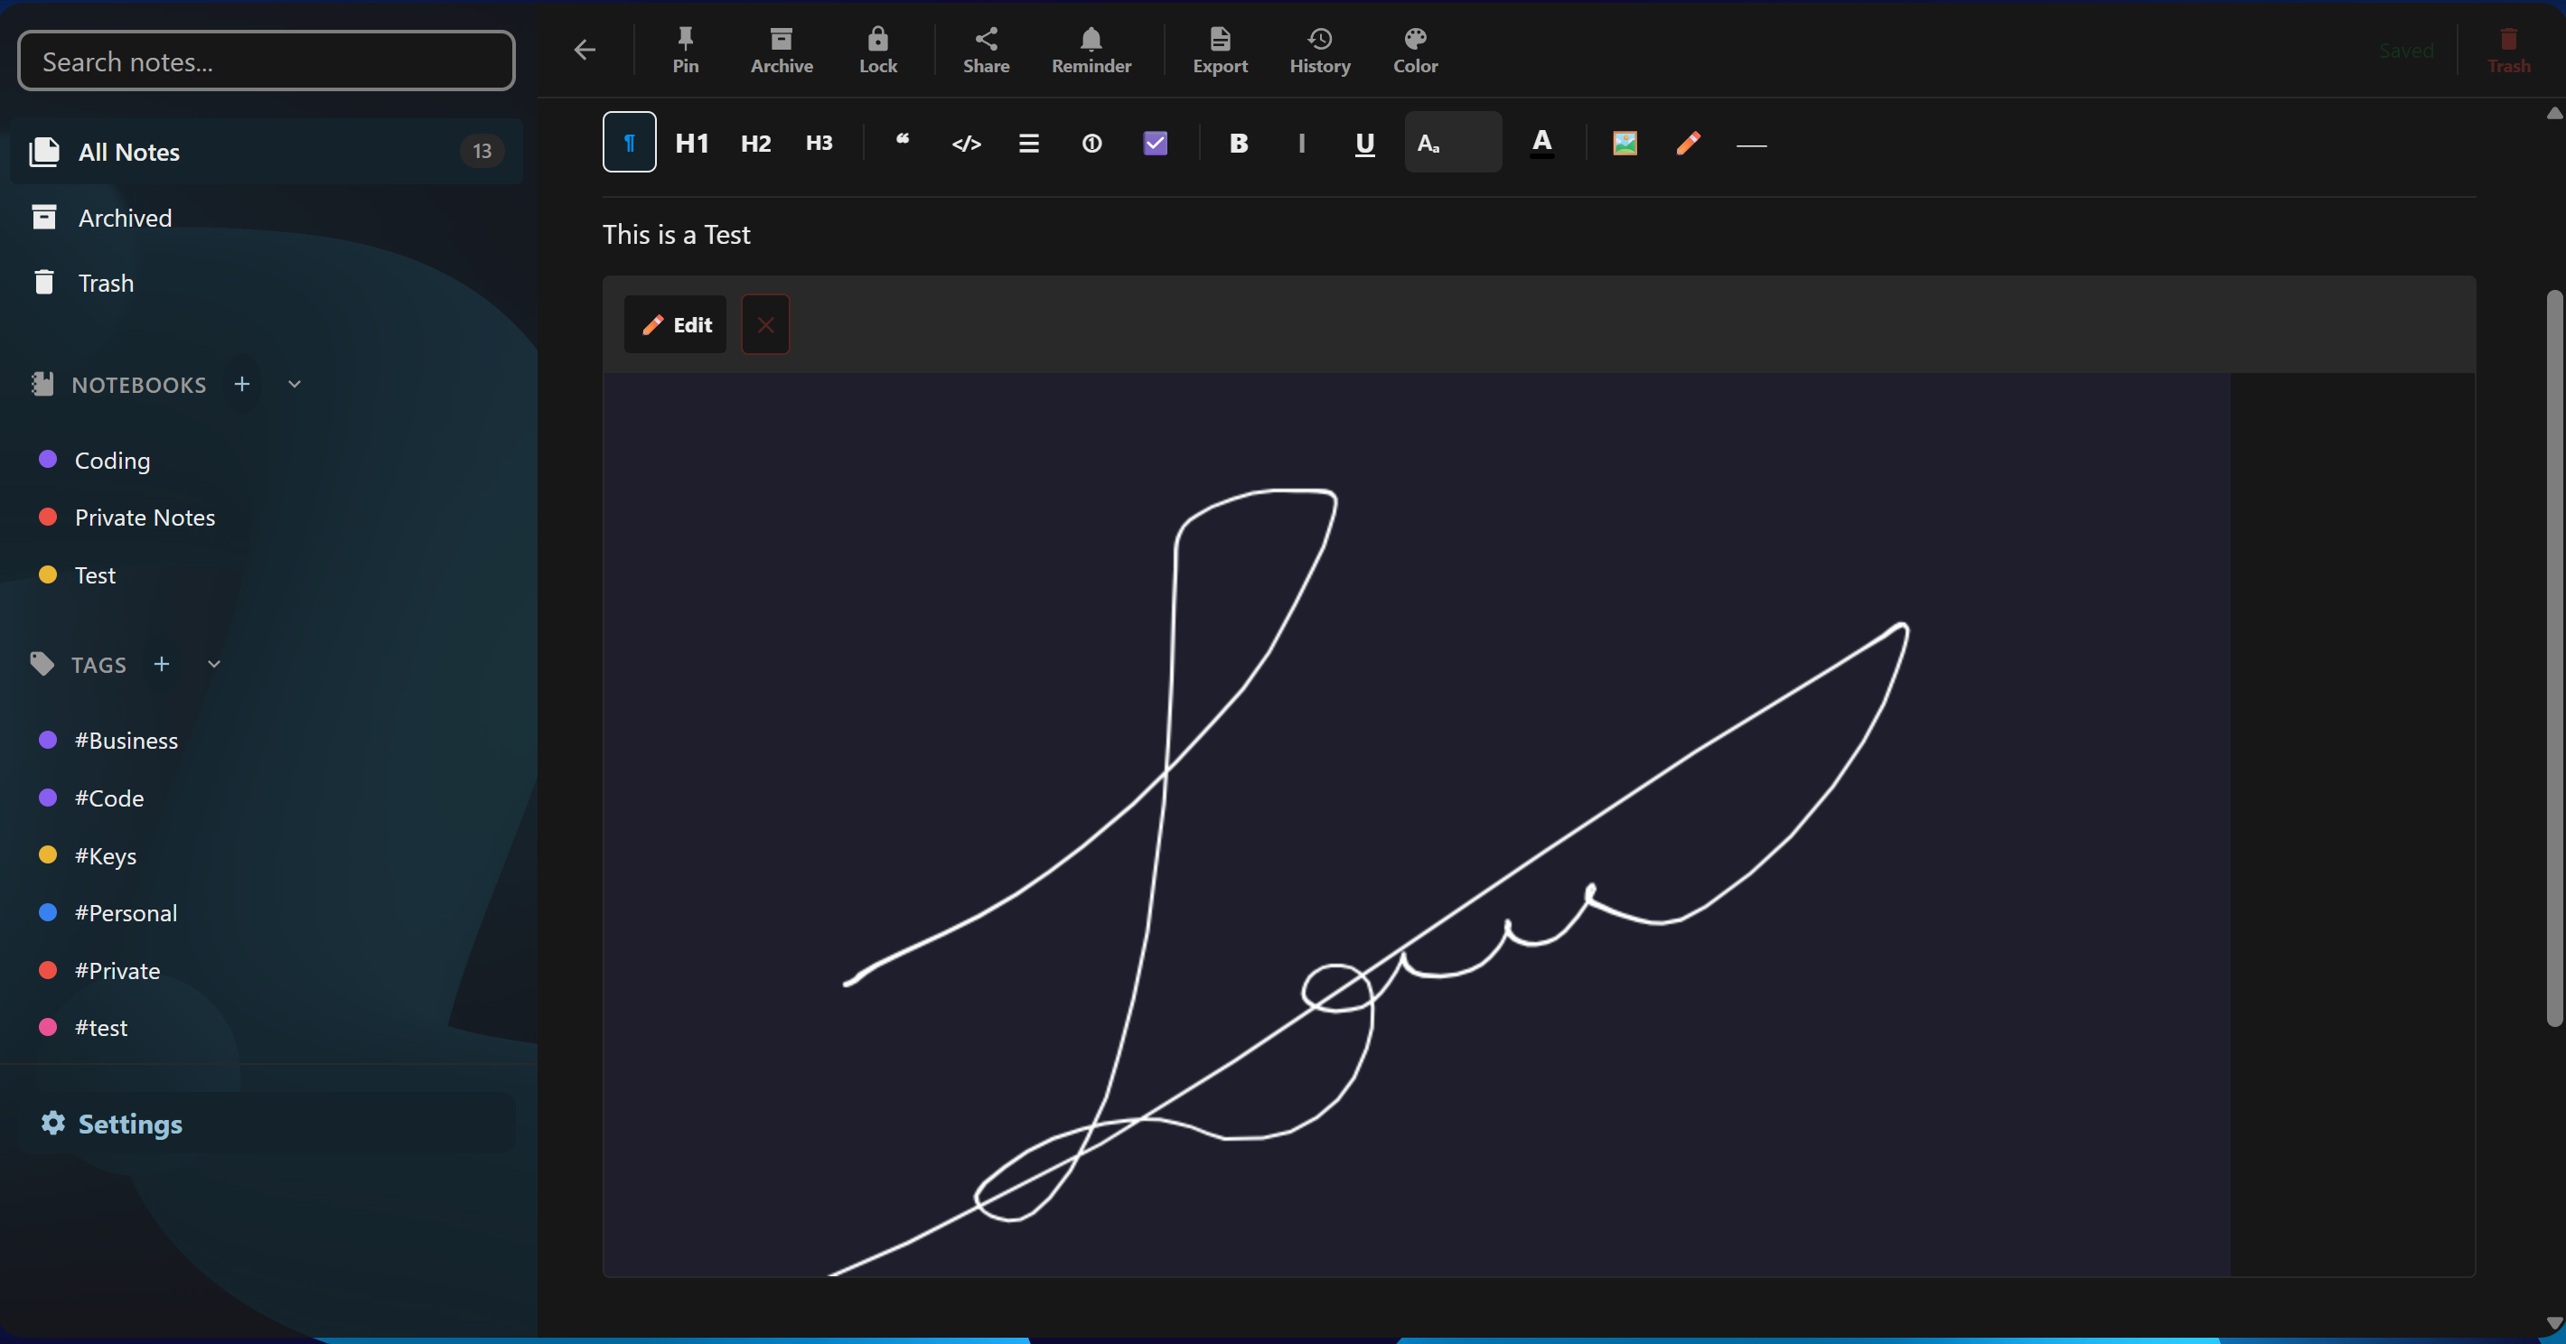Image resolution: width=2566 pixels, height=1344 pixels.
Task: Insert a checklist item
Action: (x=1156, y=143)
